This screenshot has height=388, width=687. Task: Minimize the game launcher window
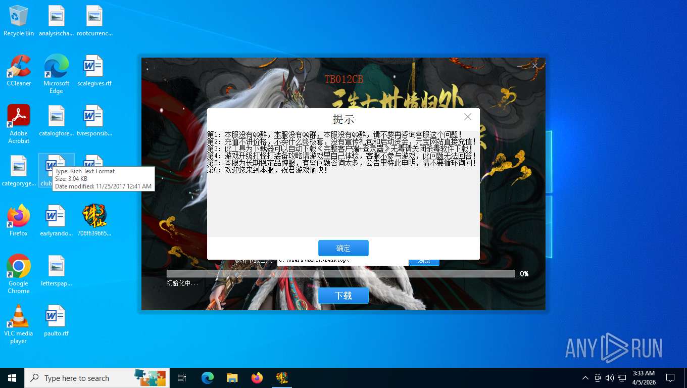(x=520, y=66)
